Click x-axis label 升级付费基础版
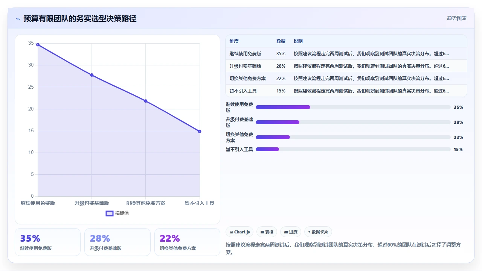This screenshot has height=271, width=482. point(92,203)
